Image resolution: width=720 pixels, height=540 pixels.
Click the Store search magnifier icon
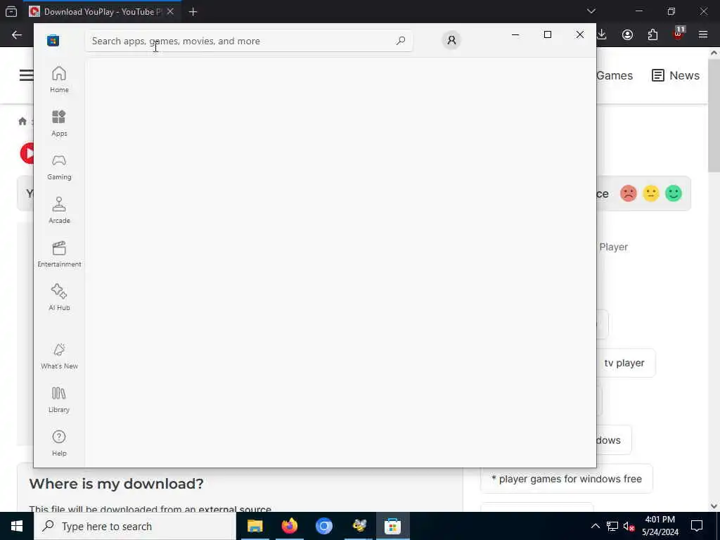pyautogui.click(x=400, y=40)
